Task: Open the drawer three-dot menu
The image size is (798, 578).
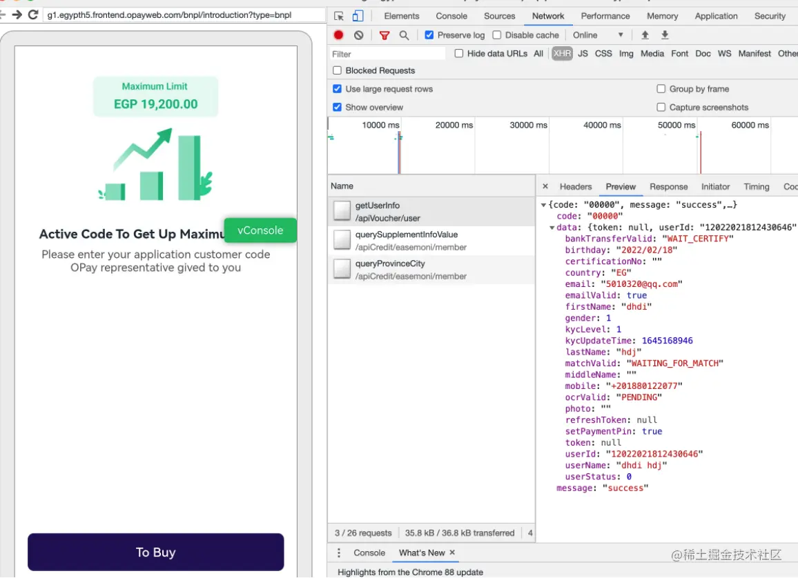Action: click(338, 552)
